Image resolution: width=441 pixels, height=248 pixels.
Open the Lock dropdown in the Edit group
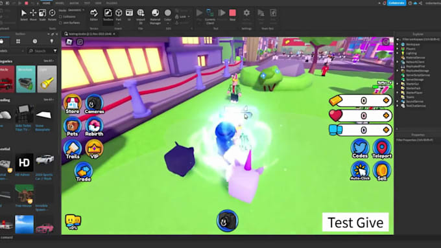[x=182, y=17]
